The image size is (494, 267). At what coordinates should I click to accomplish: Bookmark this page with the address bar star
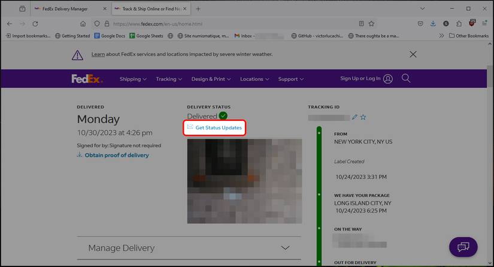371,23
